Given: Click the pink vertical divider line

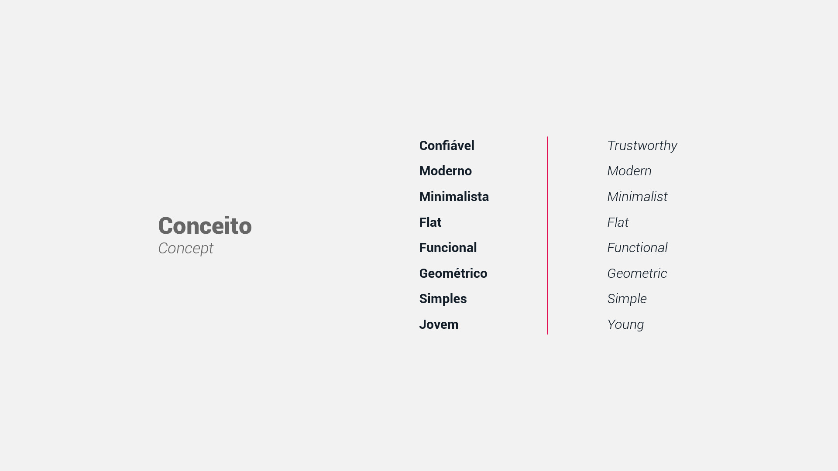Looking at the screenshot, I should click(x=547, y=235).
